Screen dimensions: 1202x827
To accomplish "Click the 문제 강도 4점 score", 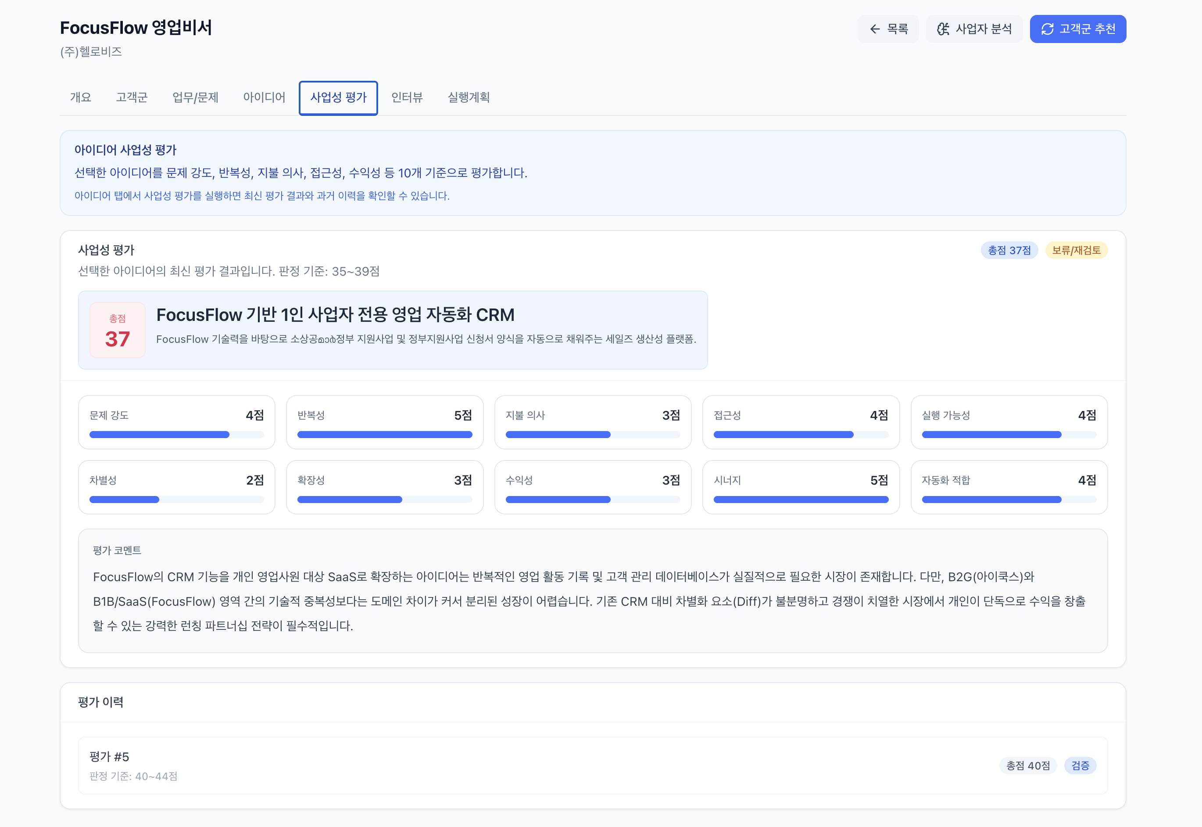I will pyautogui.click(x=255, y=415).
